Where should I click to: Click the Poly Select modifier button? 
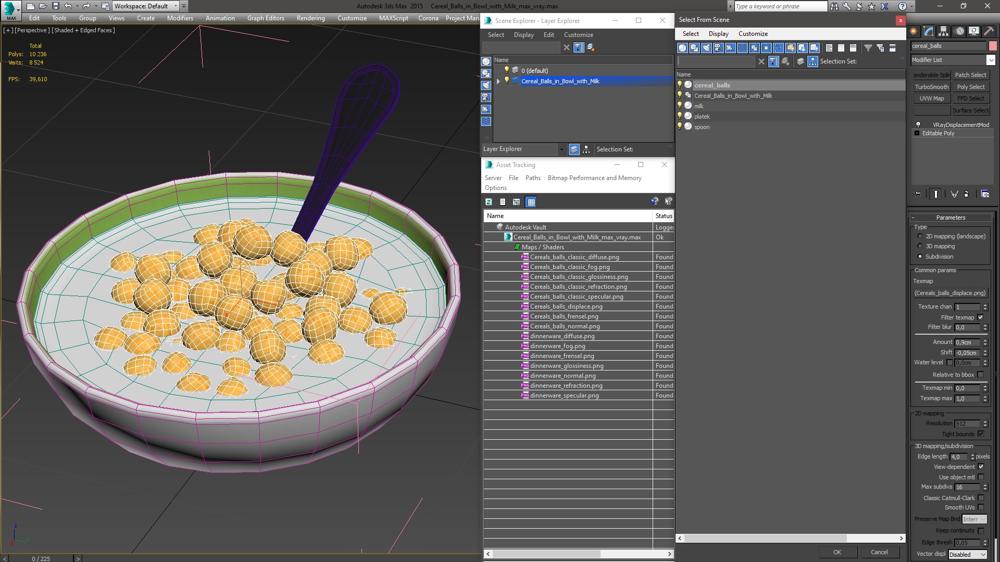coord(971,87)
